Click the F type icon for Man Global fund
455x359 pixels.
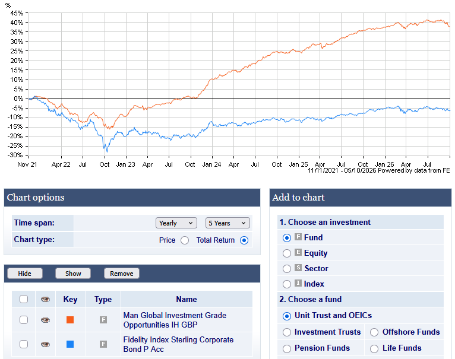(103, 320)
